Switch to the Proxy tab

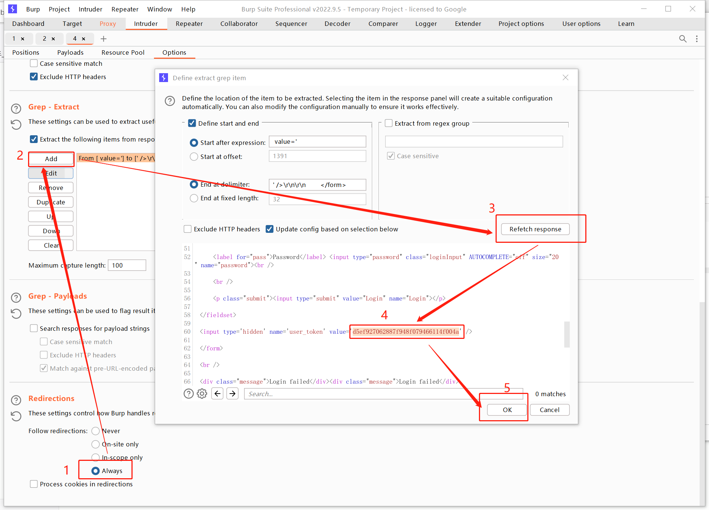coord(108,24)
